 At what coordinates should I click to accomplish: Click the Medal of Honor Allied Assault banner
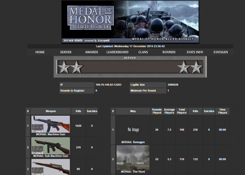coord(130,22)
